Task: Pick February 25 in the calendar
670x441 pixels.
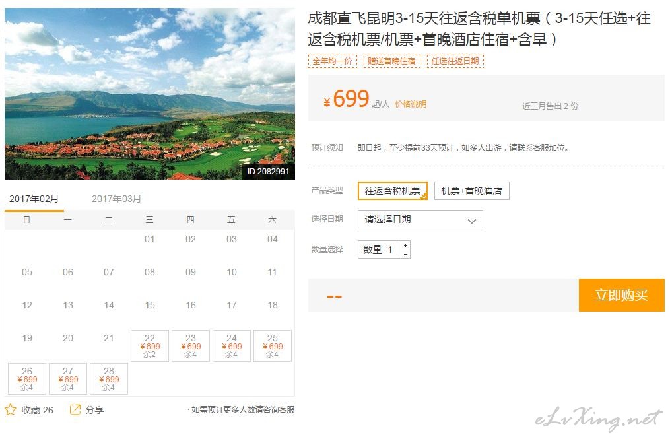Action: tap(273, 346)
